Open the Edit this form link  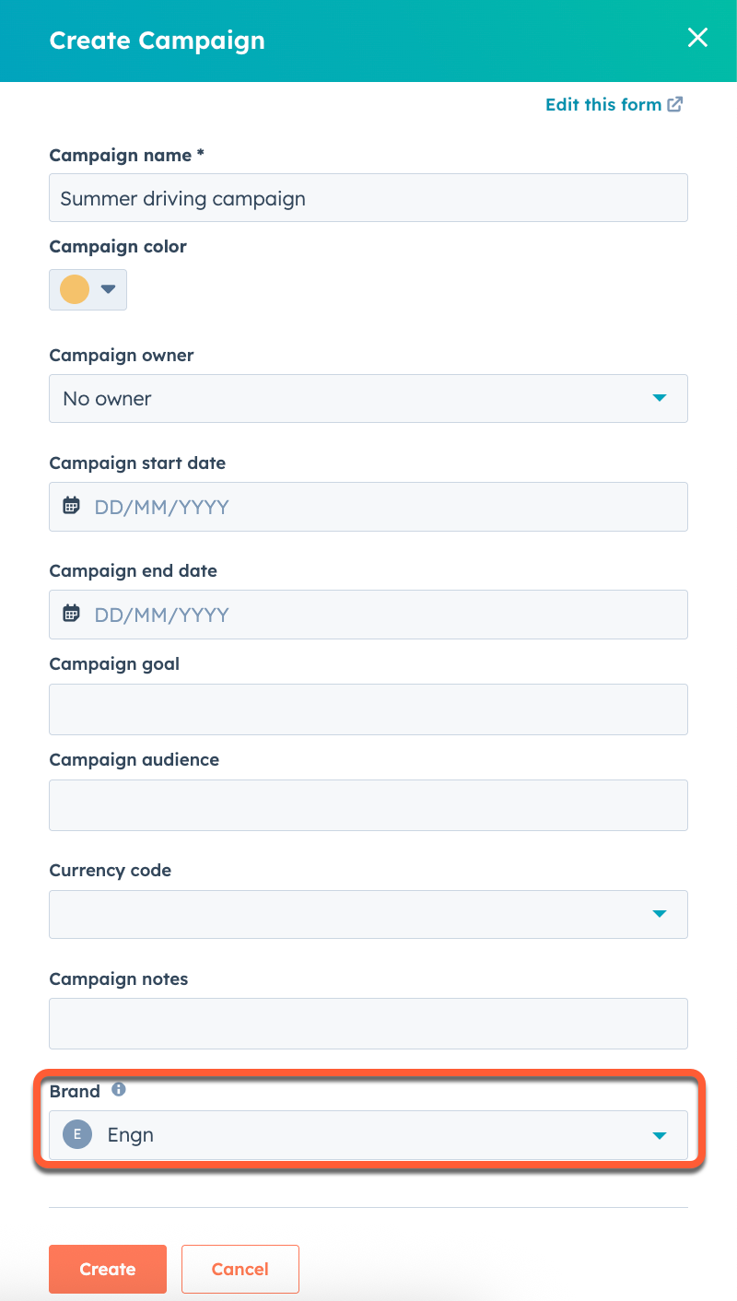click(x=603, y=104)
